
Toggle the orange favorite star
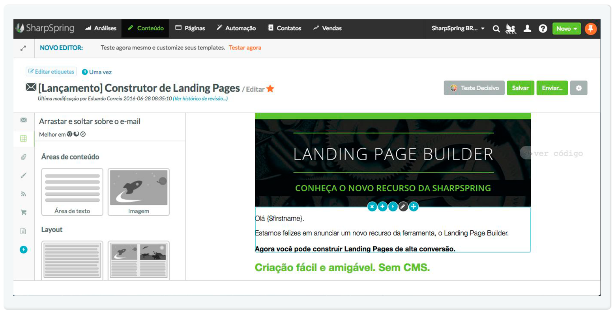click(270, 89)
